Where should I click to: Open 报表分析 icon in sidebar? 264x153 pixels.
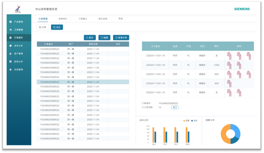pos(11,61)
